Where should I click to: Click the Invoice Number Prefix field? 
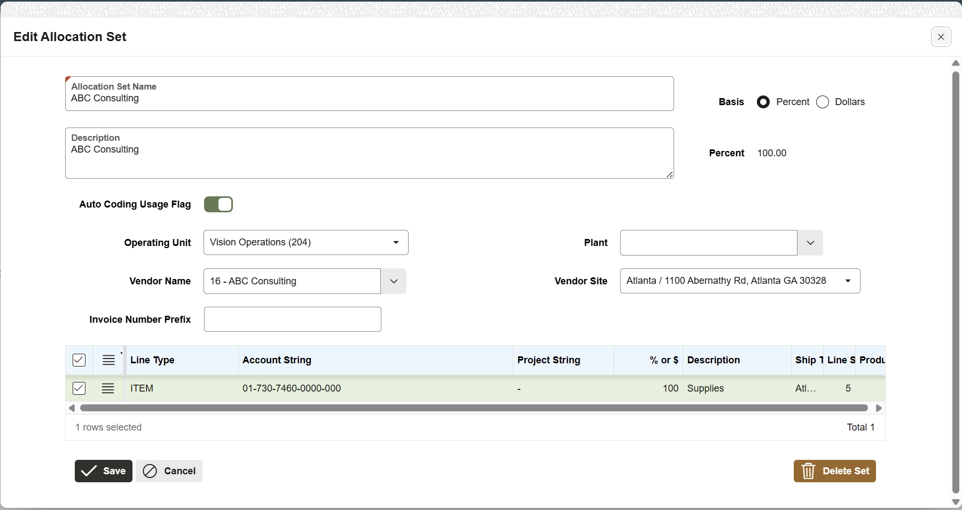[293, 319]
